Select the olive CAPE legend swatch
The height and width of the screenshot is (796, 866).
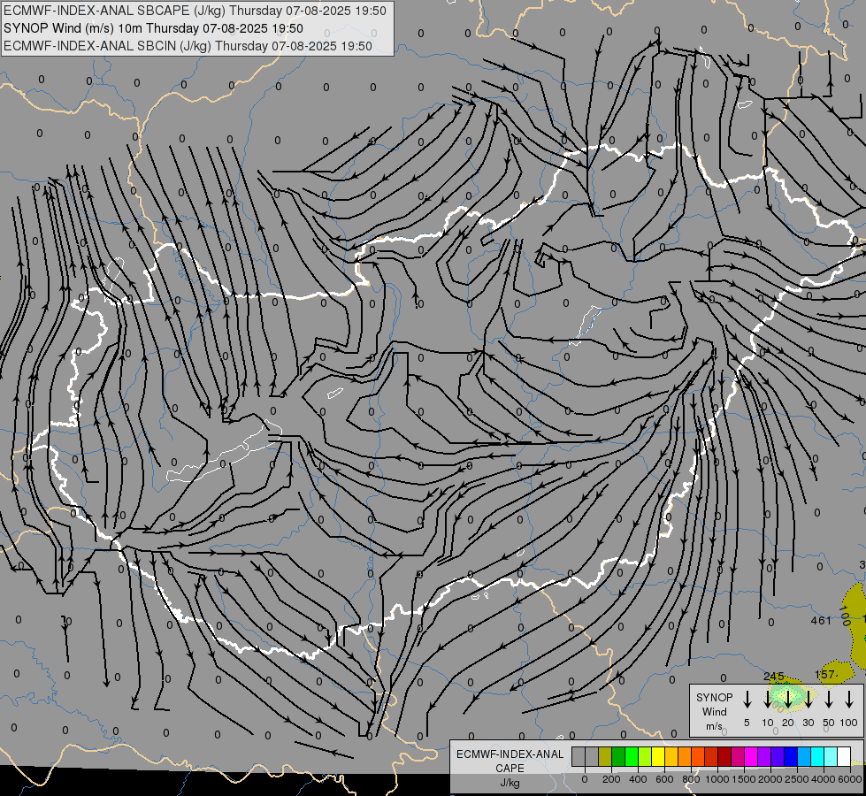click(x=605, y=756)
